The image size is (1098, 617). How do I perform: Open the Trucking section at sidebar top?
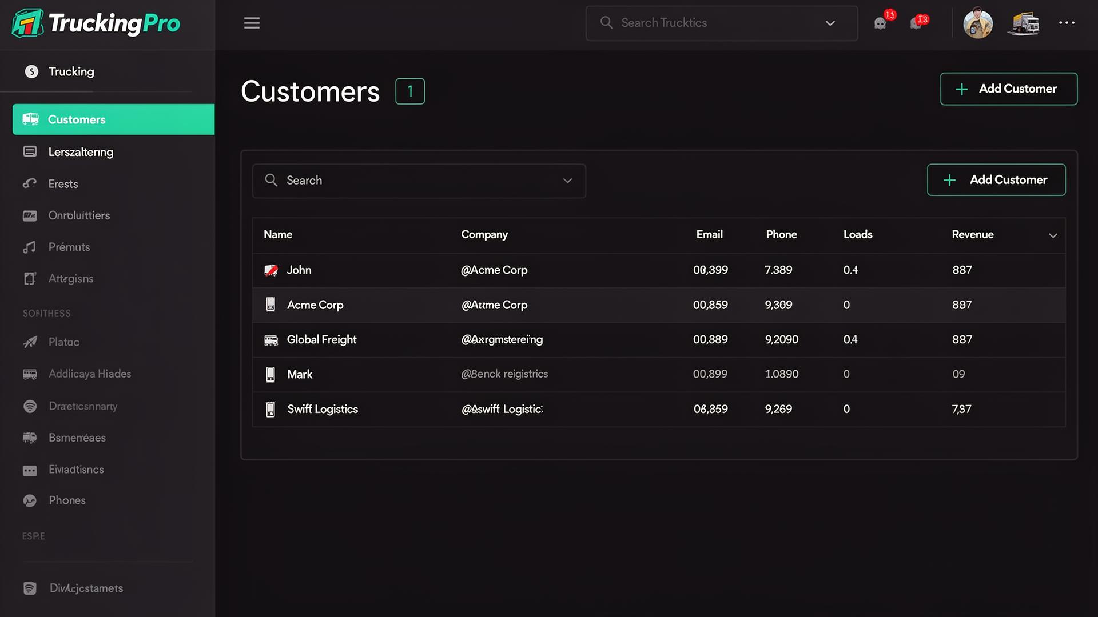point(71,71)
